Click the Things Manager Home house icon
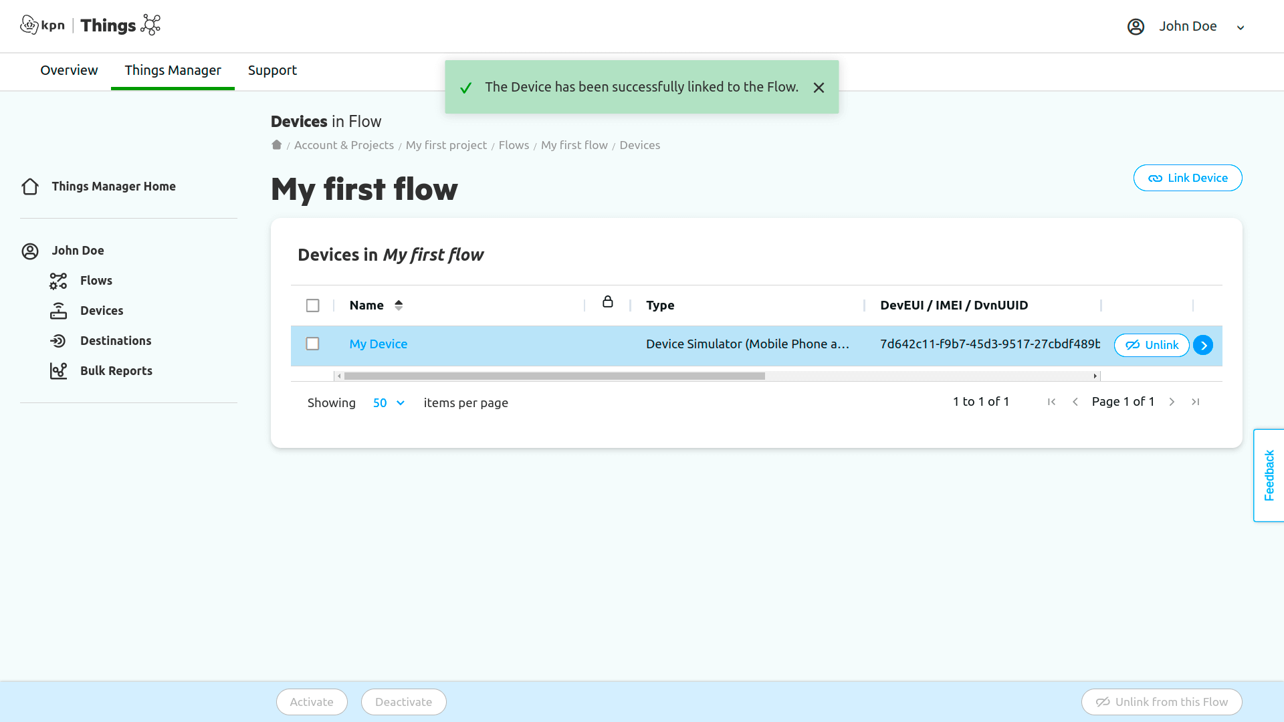Screen dimensions: 1284x722 coord(30,187)
